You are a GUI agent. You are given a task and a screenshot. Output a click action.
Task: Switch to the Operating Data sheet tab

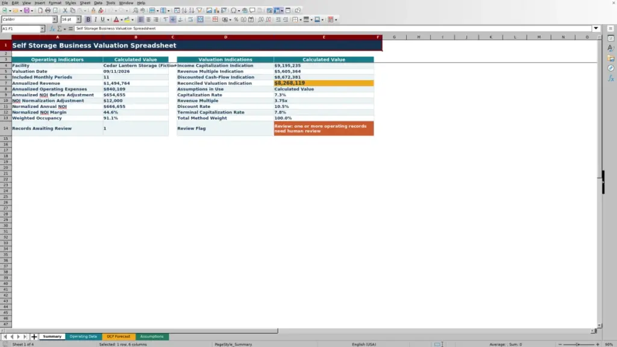(83, 337)
